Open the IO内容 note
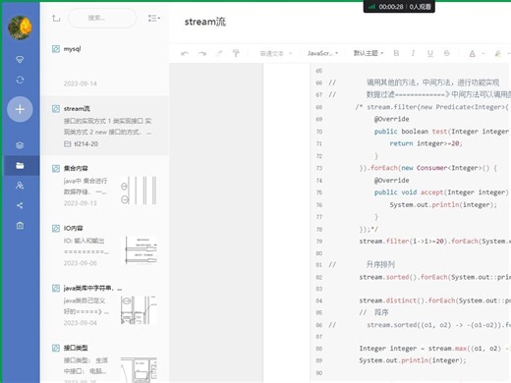Screen dimensions: 511x383 click(x=105, y=246)
